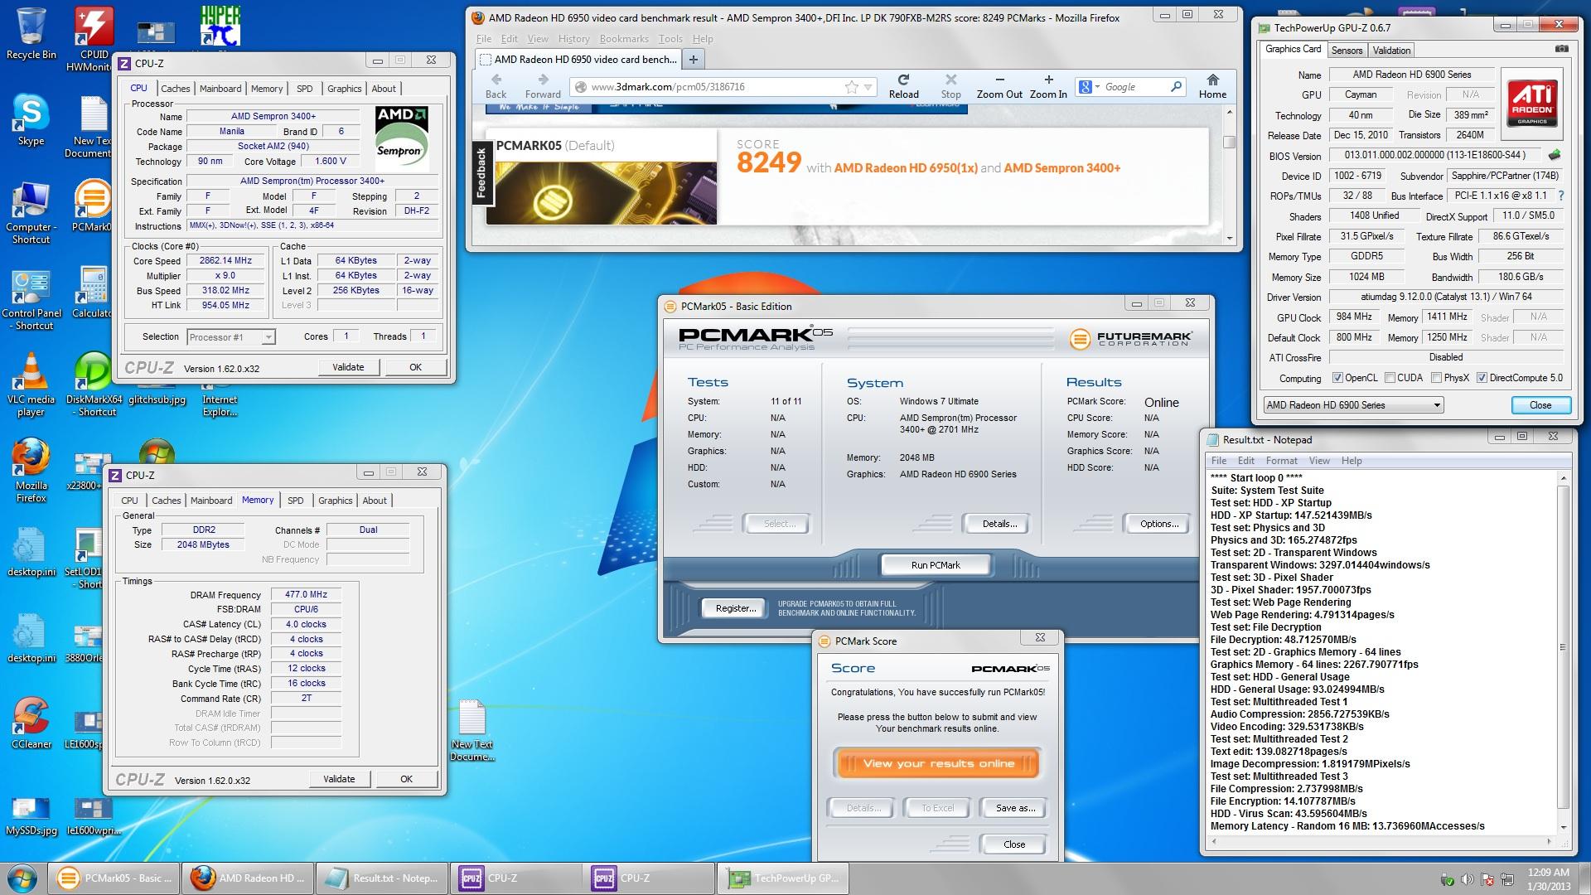The width and height of the screenshot is (1591, 895).
Task: Open Control Panel shortcut icon
Action: coord(31,300)
